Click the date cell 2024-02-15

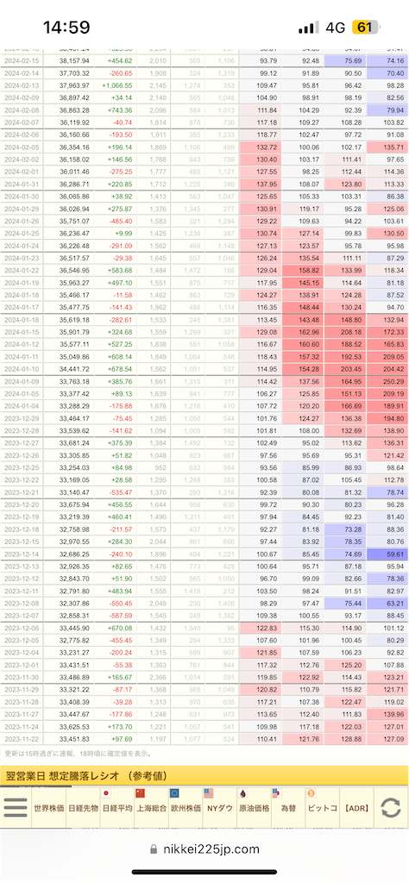tap(22, 61)
